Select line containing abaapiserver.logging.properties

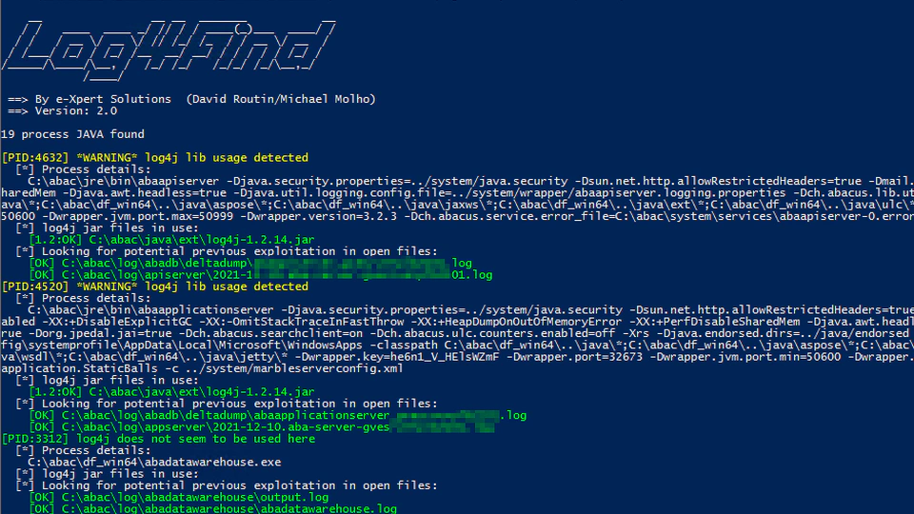(x=457, y=193)
